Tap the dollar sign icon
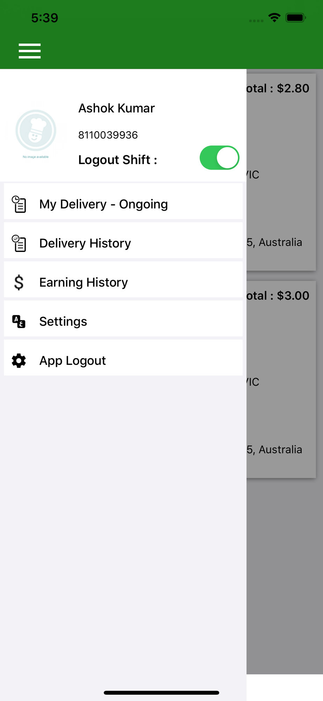This screenshot has width=323, height=701. (19, 283)
